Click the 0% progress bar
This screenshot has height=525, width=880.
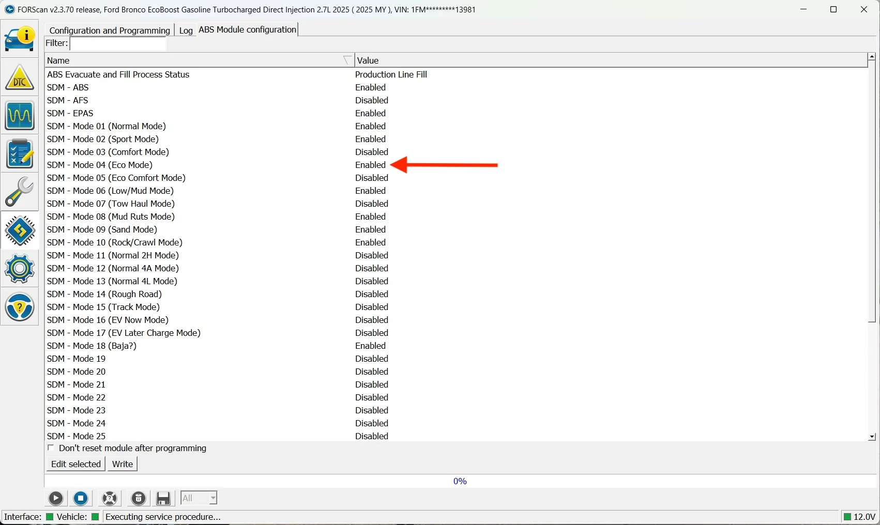460,481
